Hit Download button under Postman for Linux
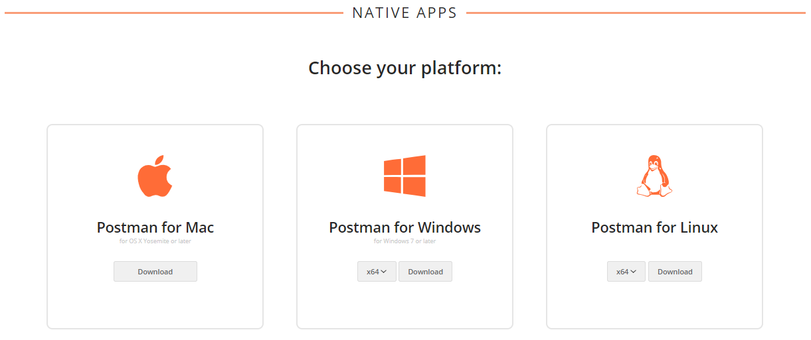The width and height of the screenshot is (811, 340). (x=675, y=272)
